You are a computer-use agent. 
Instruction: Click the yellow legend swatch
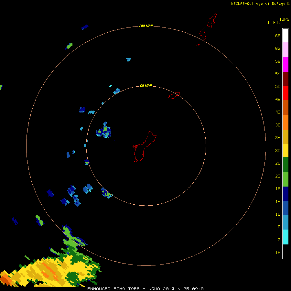click(x=286, y=150)
